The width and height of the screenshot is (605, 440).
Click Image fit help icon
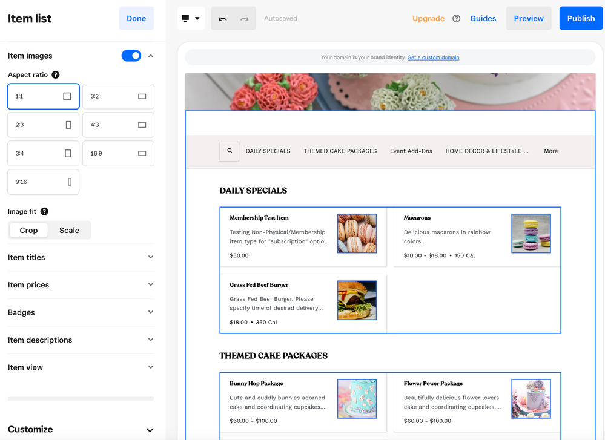44,212
